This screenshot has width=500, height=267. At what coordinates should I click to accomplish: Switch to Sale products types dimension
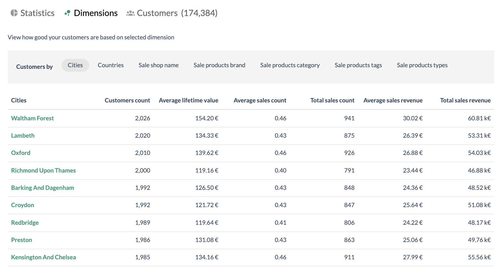[422, 65]
